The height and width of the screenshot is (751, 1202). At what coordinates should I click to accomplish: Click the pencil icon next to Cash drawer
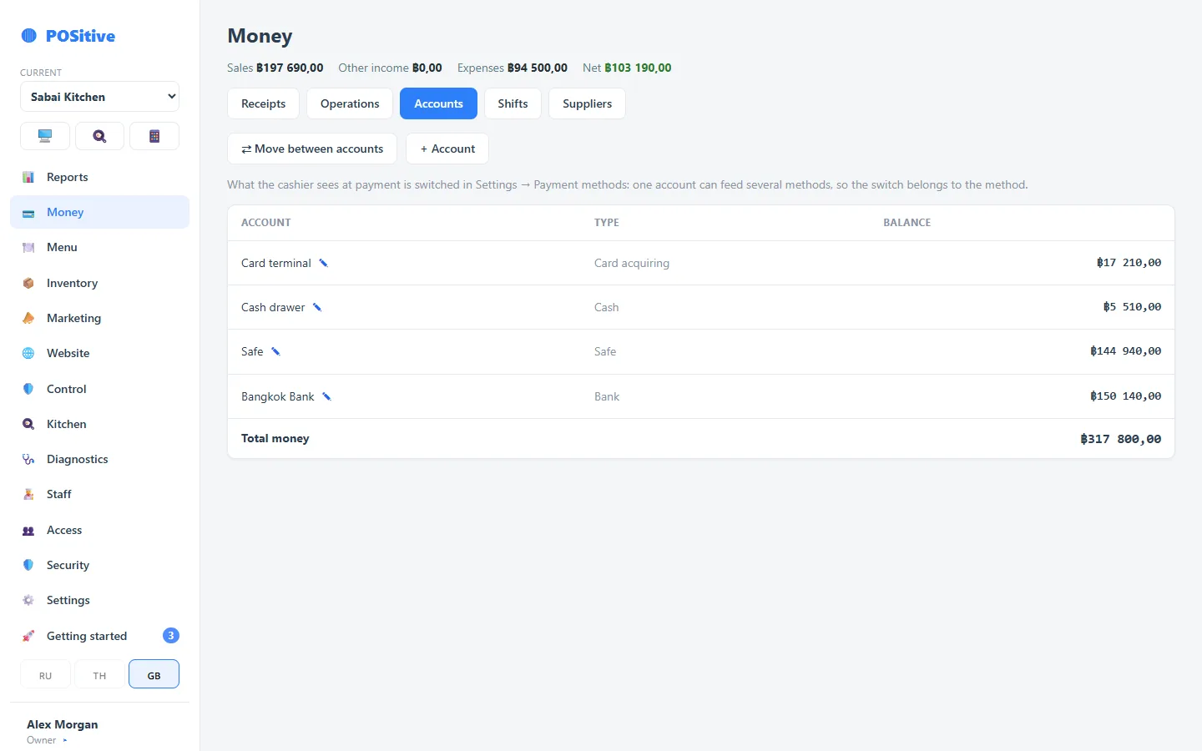tap(317, 307)
